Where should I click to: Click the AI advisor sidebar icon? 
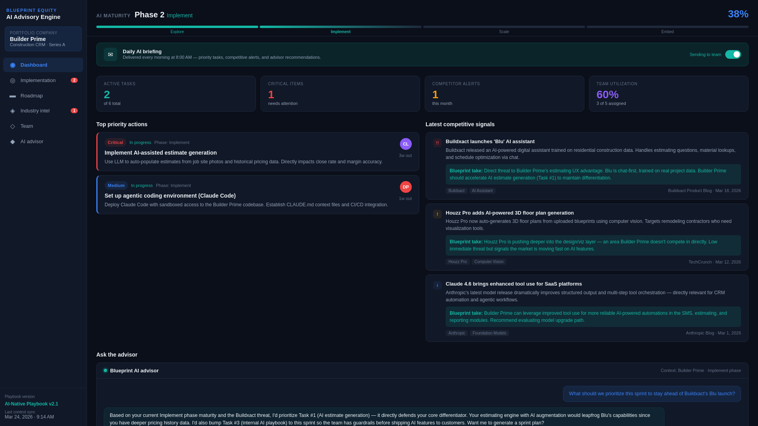tap(13, 142)
